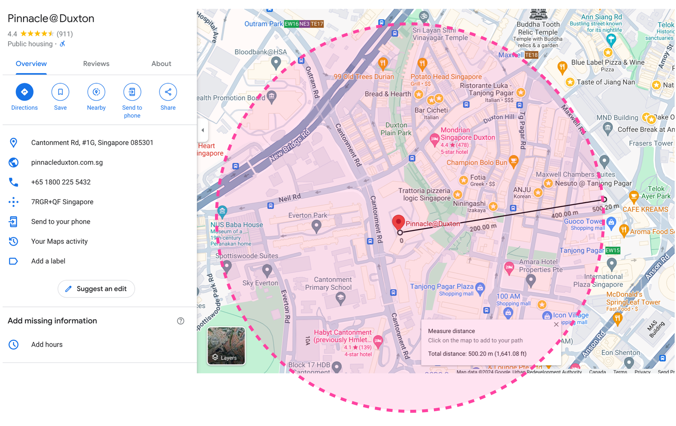Select the Overview tab
The image size is (676, 426).
31,63
